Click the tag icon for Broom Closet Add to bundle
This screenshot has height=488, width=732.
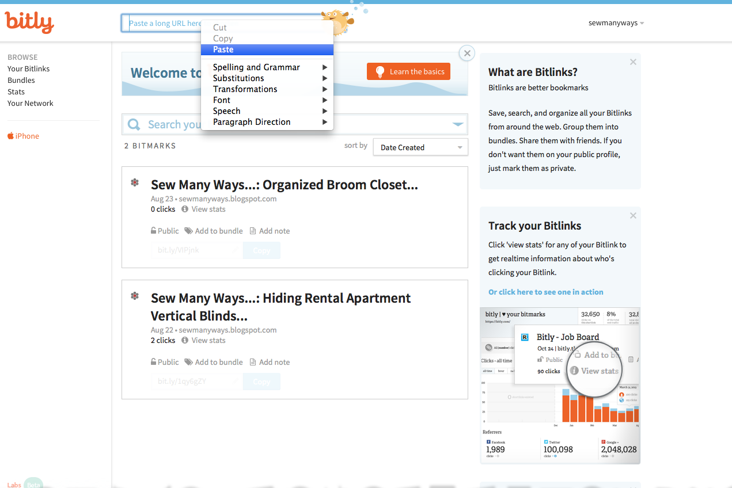(188, 231)
